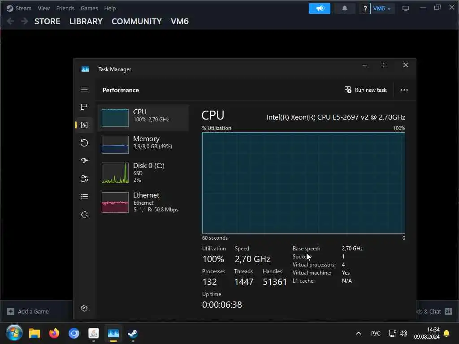Open Task Manager settings gear
Viewport: 459px width, 344px height.
[84, 308]
